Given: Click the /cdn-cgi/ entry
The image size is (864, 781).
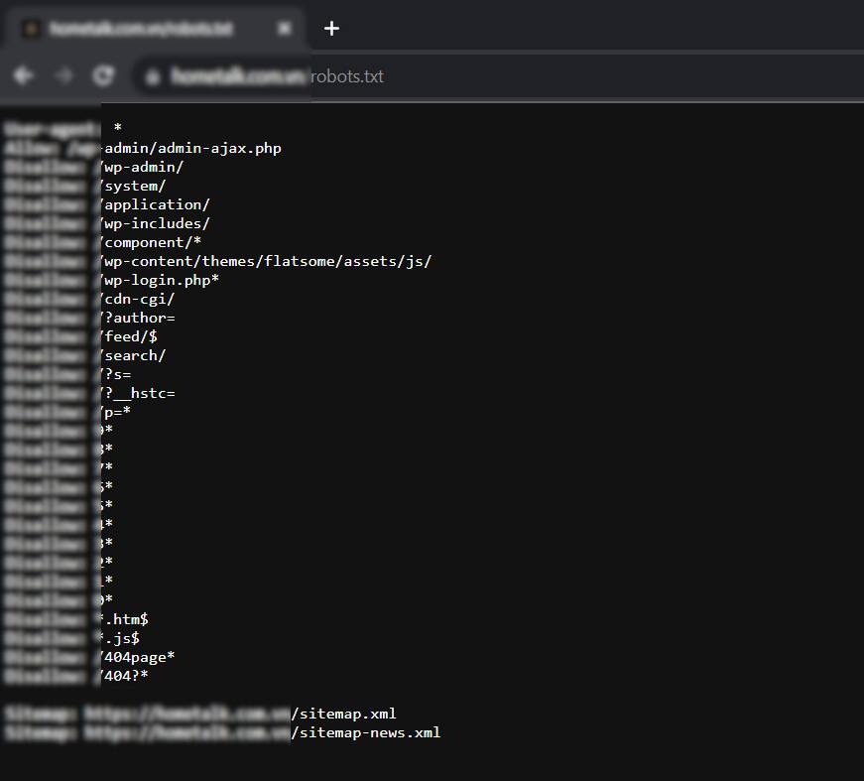Looking at the screenshot, I should tap(137, 299).
